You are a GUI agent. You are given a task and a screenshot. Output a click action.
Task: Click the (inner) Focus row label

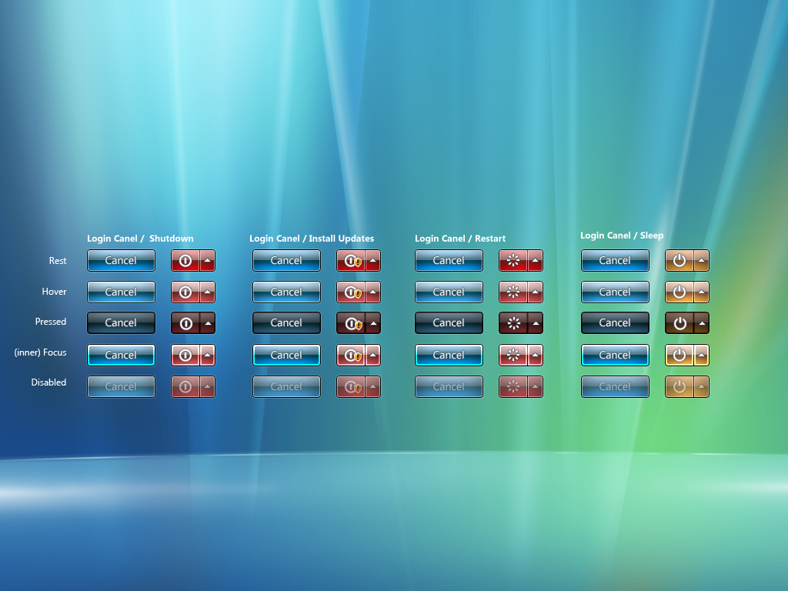(40, 352)
